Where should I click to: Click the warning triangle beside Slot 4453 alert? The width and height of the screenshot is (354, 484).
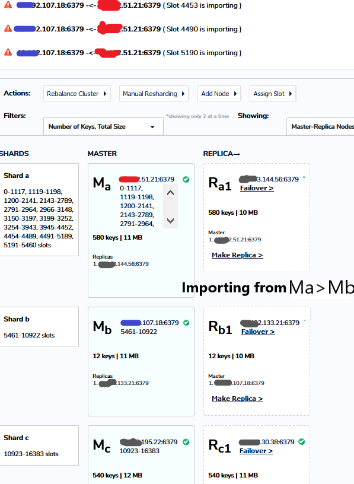(8, 5)
